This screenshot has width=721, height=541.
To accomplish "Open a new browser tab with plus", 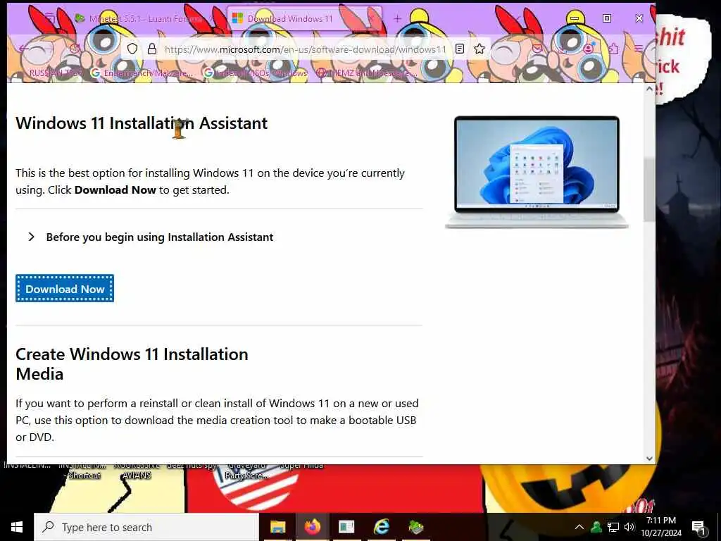I will (x=397, y=19).
